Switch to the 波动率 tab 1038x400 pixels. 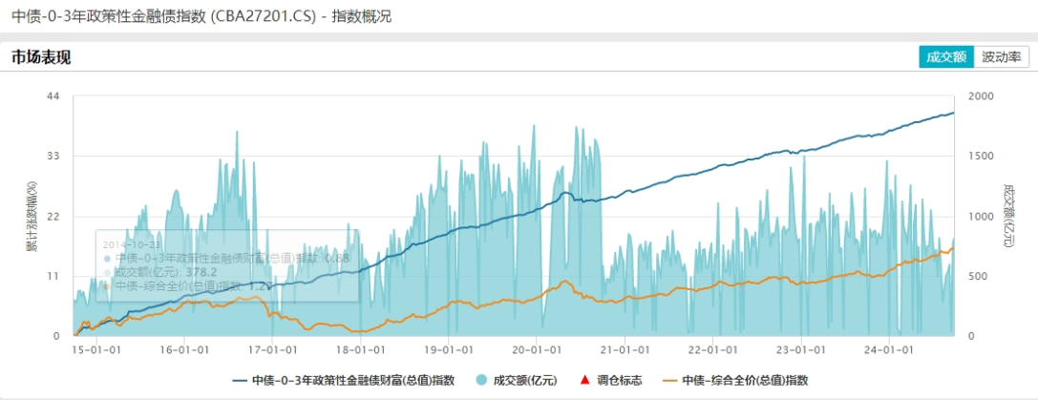[x=1002, y=57]
